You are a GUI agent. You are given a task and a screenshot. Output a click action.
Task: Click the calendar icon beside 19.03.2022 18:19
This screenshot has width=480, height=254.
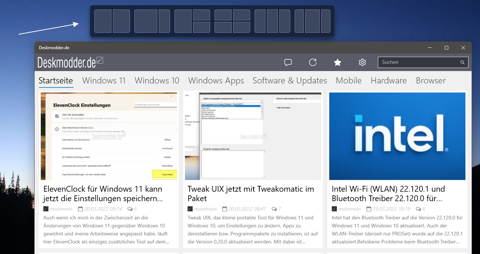(369, 209)
